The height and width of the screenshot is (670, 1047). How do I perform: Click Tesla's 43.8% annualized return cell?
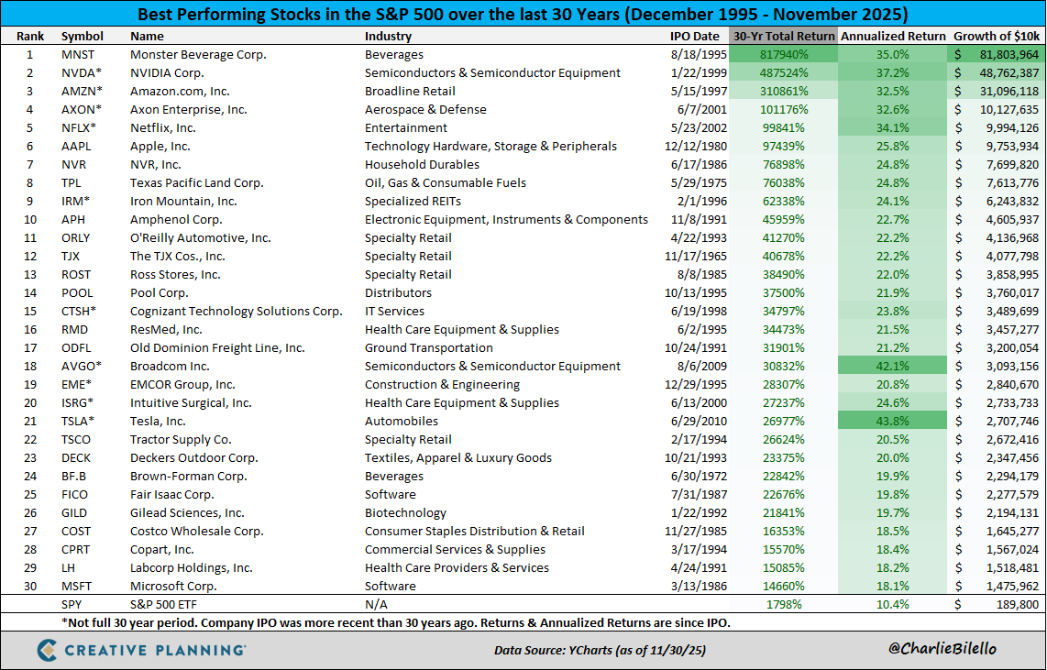click(x=892, y=422)
